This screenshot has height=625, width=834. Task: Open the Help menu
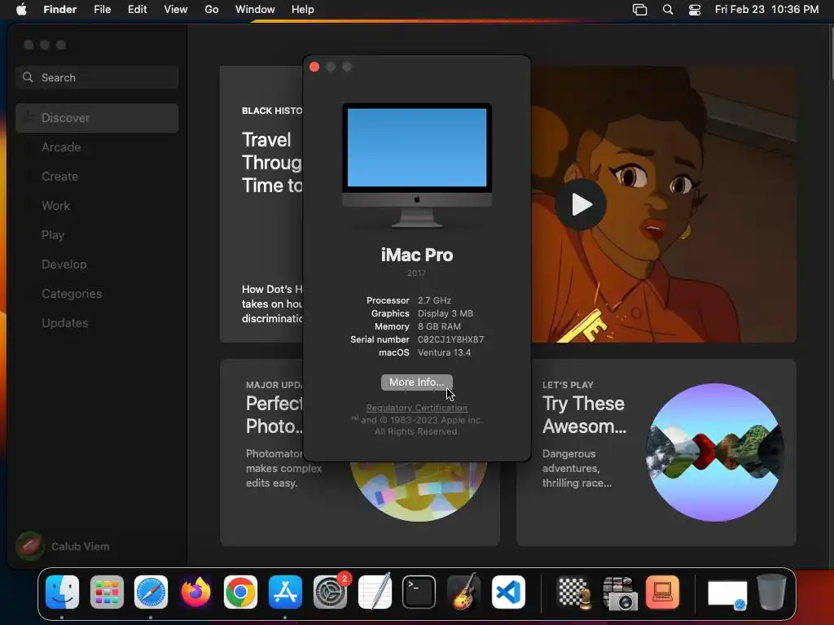(x=303, y=10)
